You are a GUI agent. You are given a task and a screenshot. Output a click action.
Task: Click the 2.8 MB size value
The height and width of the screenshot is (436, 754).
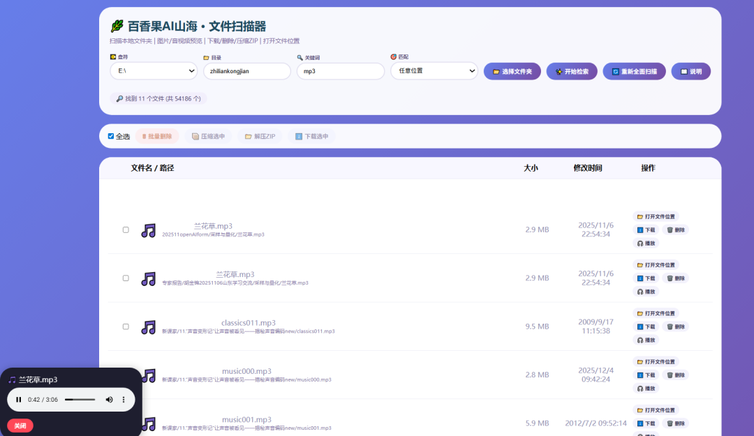coord(537,375)
